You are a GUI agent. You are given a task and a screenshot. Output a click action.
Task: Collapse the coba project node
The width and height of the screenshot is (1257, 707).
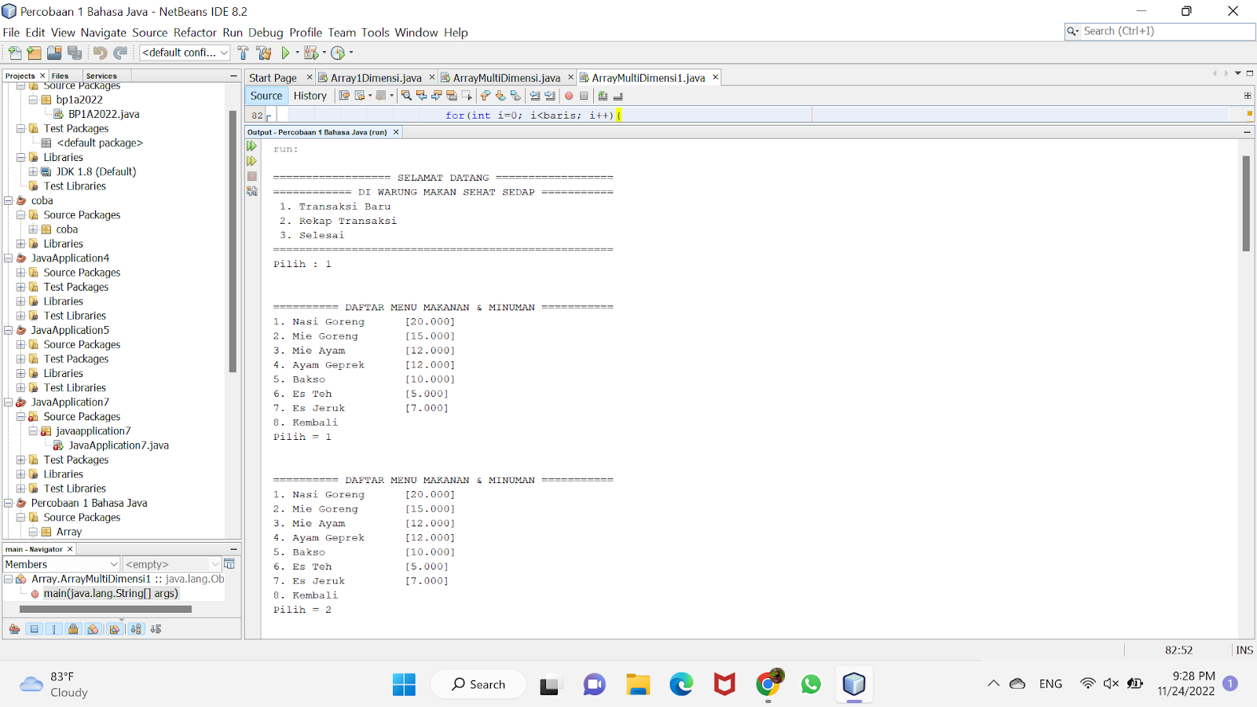(x=9, y=201)
